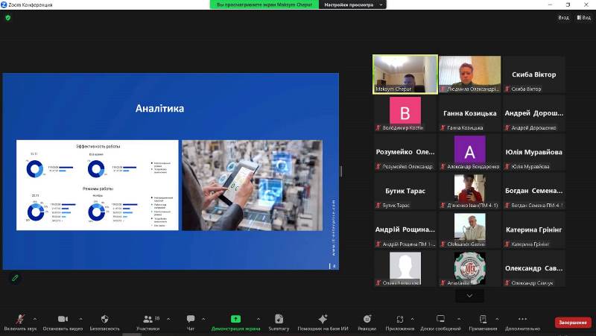Click the Аналітика slide title

pyautogui.click(x=159, y=108)
